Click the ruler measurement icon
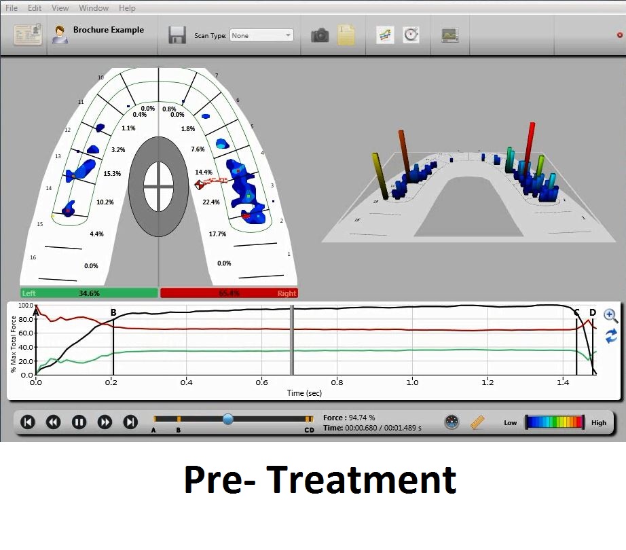The height and width of the screenshot is (550, 626). pyautogui.click(x=478, y=422)
